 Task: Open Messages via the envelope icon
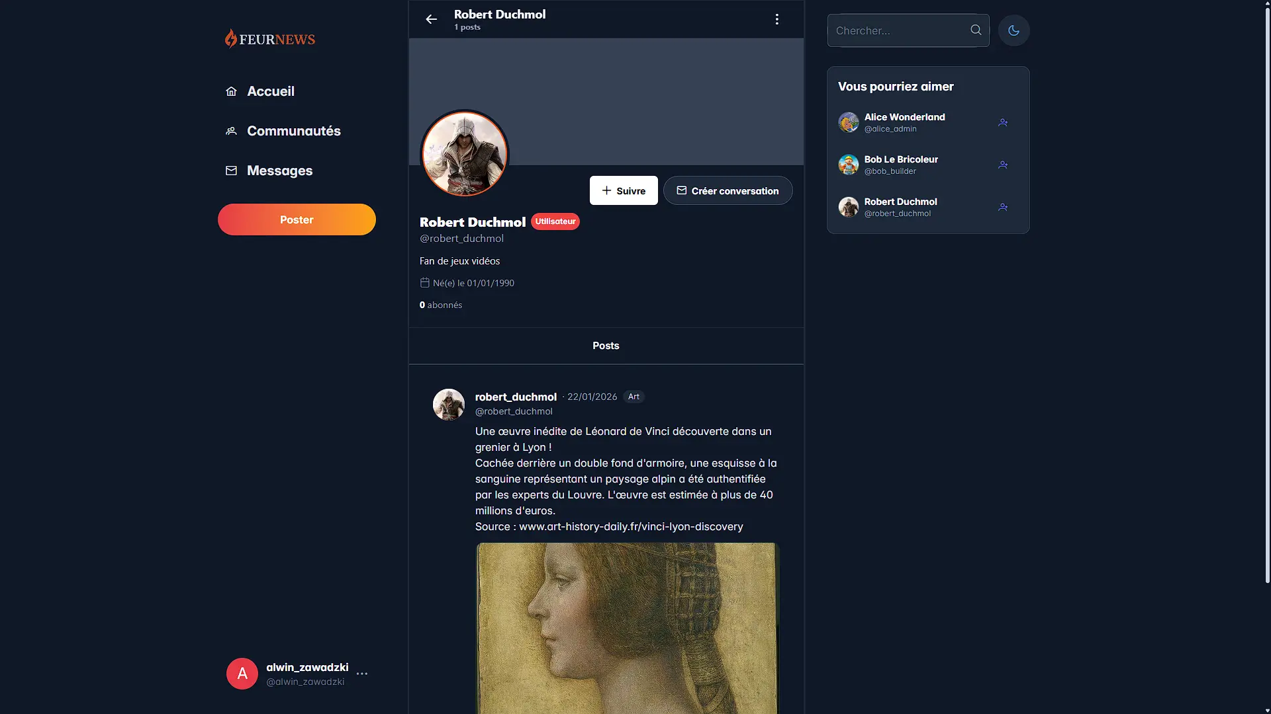pos(231,171)
